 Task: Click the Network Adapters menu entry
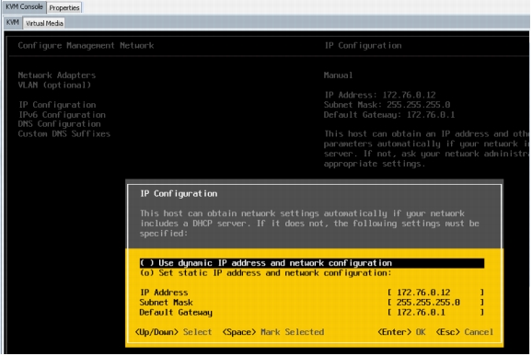coord(57,75)
